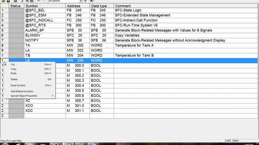259x145 pixels.
Task: Select the @SFC_RTS symbol cell
Action: coord(45,25)
